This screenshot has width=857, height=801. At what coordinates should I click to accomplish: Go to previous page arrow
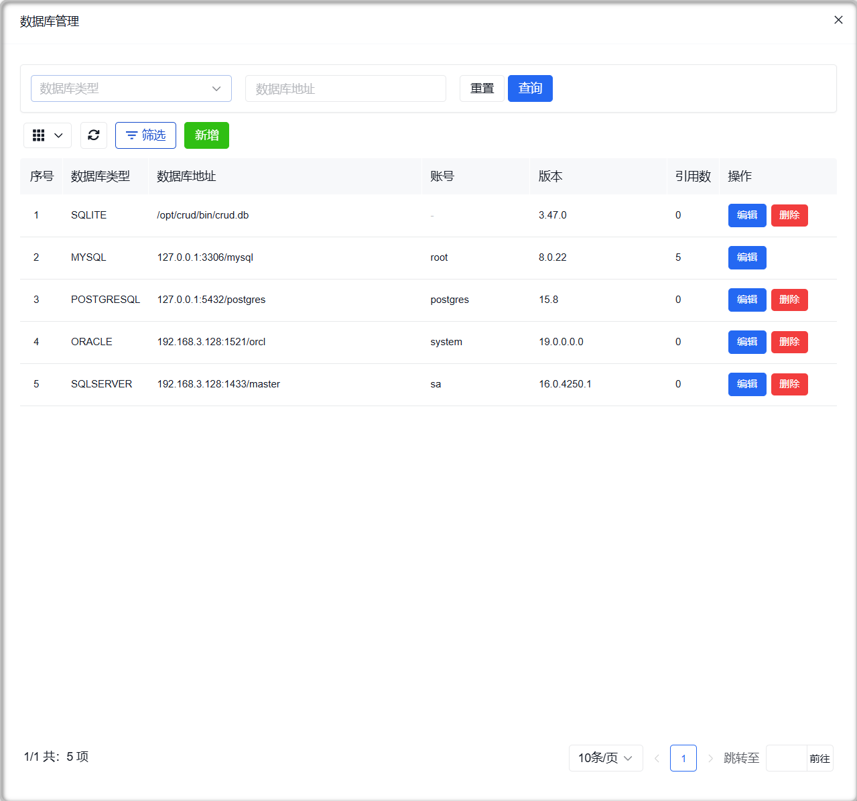click(x=657, y=758)
